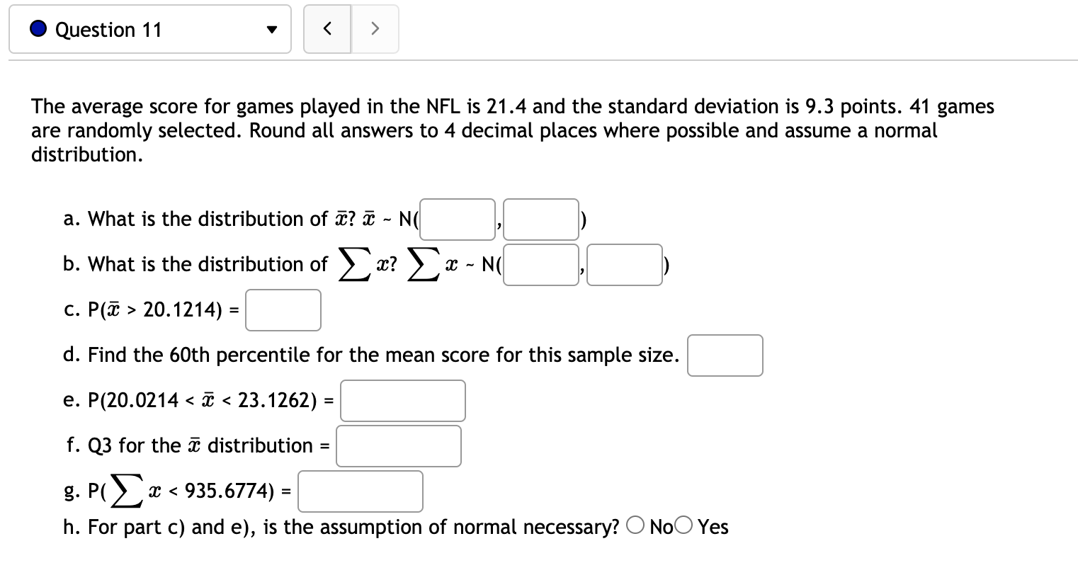Click the left chevron navigation control
Image resolution: width=1078 pixels, height=575 pixels.
327,29
